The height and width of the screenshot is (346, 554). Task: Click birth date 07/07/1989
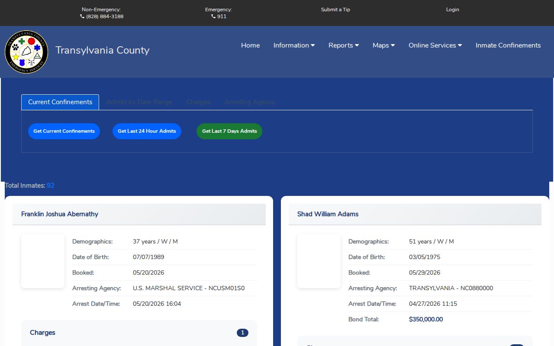coord(148,257)
